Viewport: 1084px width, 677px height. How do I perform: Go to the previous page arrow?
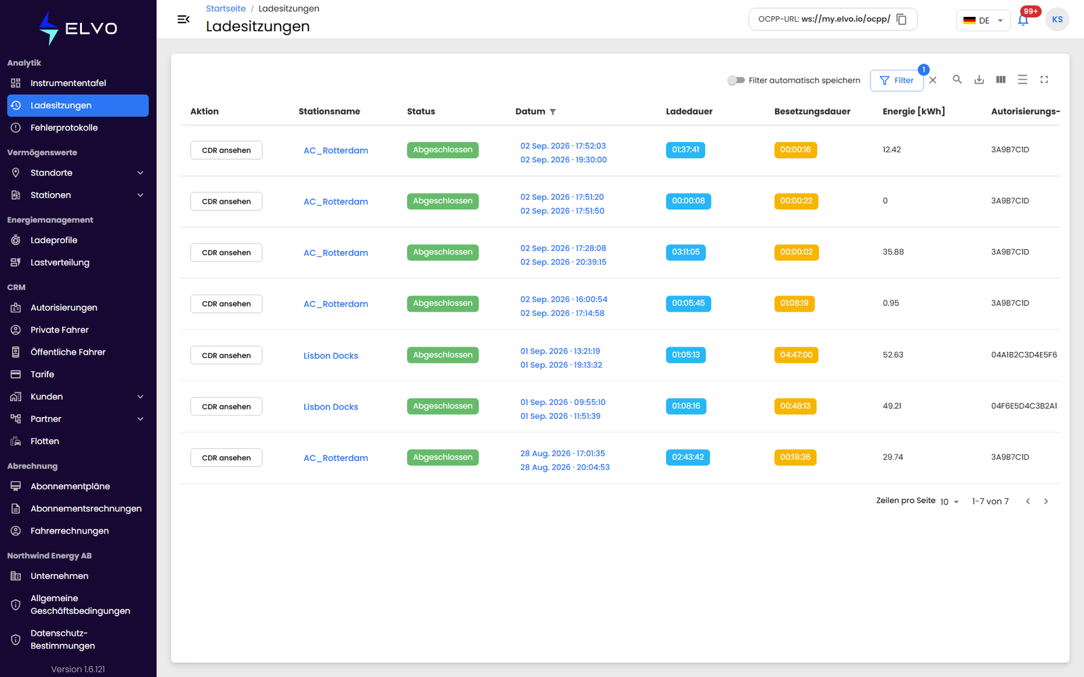click(x=1028, y=501)
